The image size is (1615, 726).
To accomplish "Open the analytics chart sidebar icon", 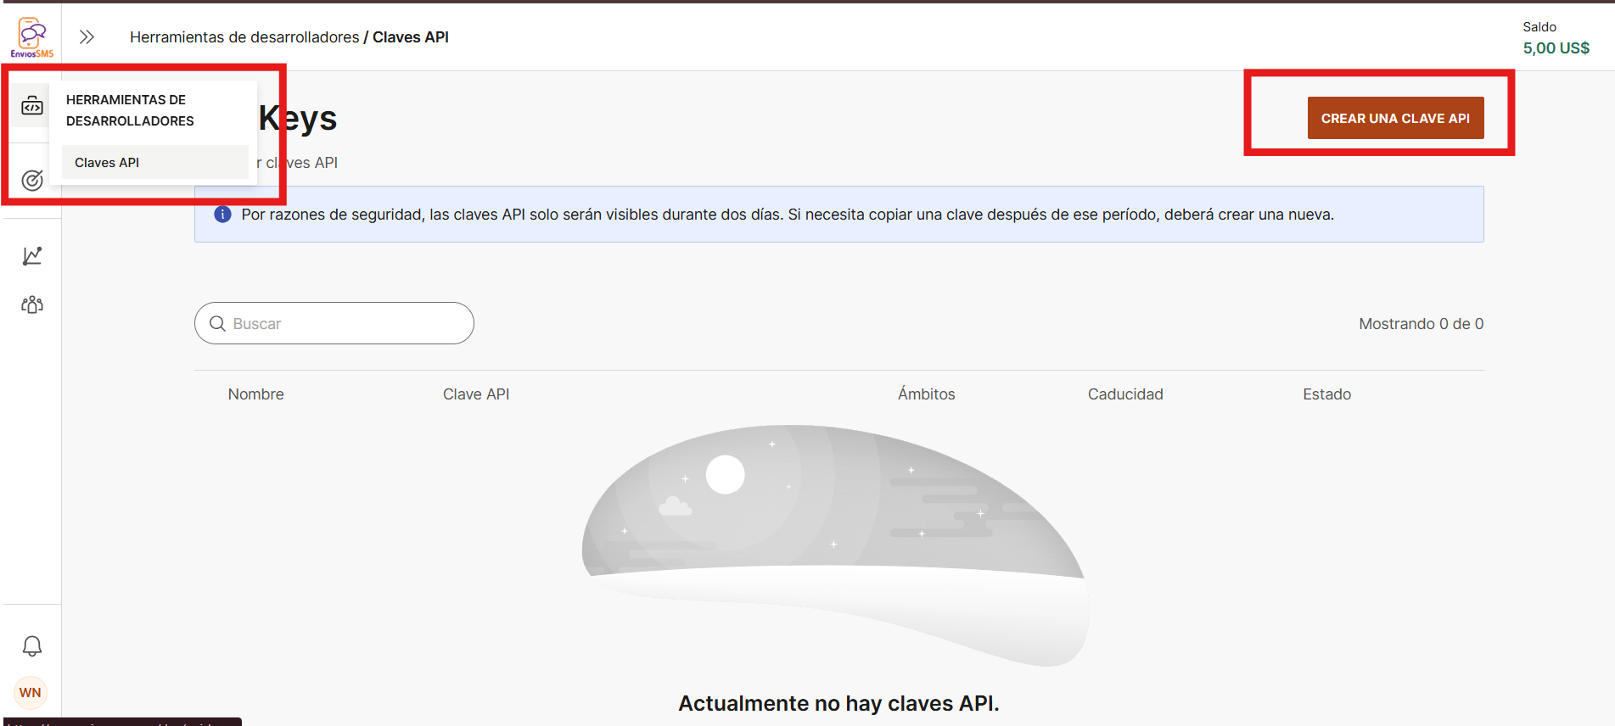I will tap(32, 256).
